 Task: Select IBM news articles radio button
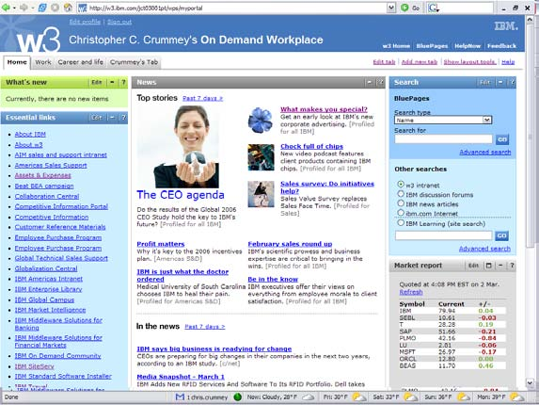coord(401,203)
